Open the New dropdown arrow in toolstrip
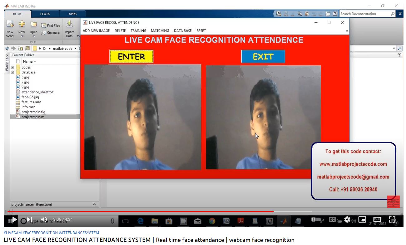Screen dimensions: 406x245 [x=22, y=36]
